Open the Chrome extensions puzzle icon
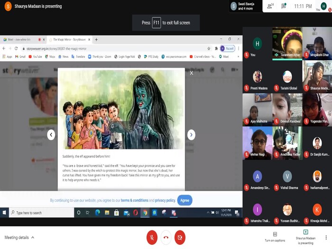Viewport: 332px width, 249px height. (x=216, y=48)
